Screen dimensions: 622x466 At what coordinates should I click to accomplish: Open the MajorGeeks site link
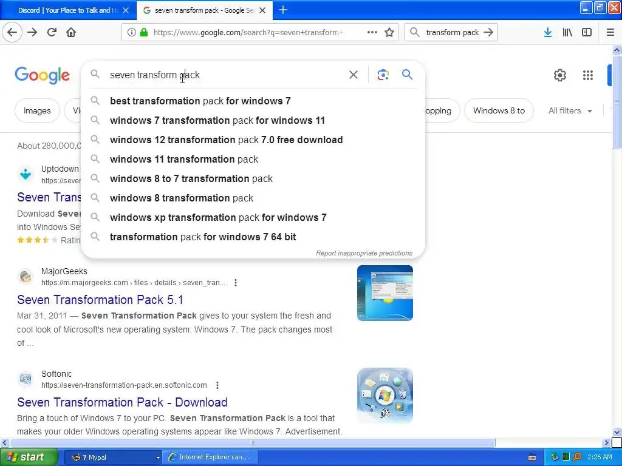pos(133,283)
